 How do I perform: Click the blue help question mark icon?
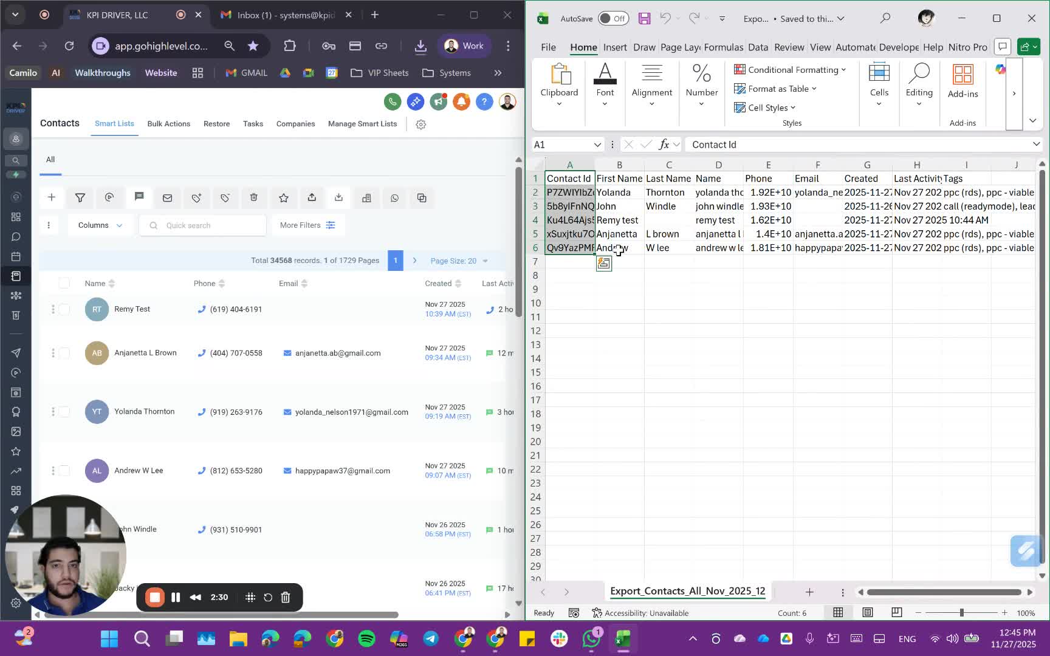pyautogui.click(x=484, y=101)
